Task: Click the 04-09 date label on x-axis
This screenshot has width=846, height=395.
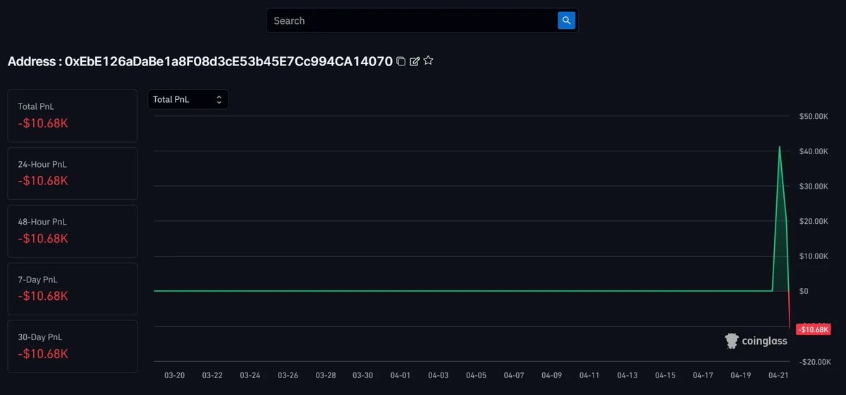Action: 551,375
